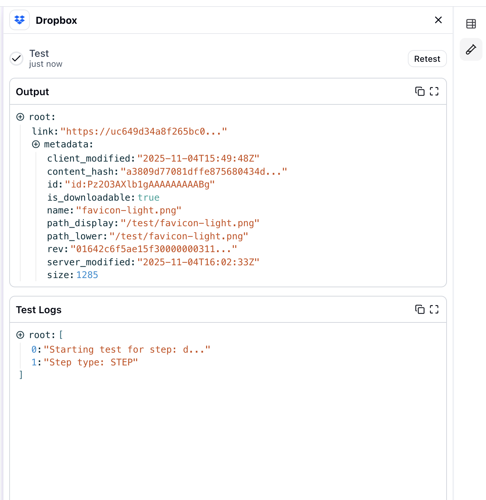Click the Dropbox logo icon
This screenshot has height=500, width=486.
tap(20, 20)
